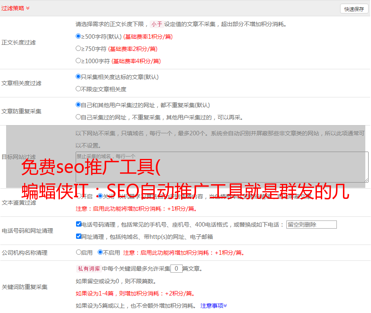Toggle the 电话号码清理 checkbox

(x=79, y=224)
